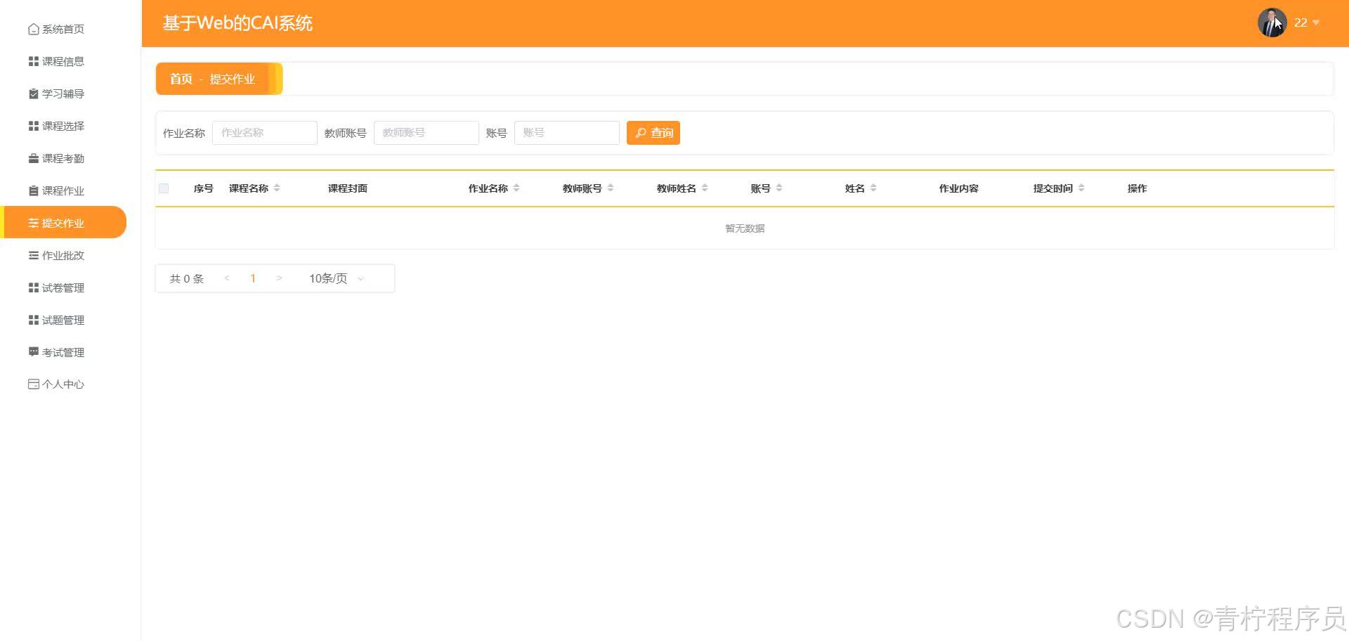Sort by 姓名 column arrows
Image resolution: width=1349 pixels, height=641 pixels.
click(873, 188)
